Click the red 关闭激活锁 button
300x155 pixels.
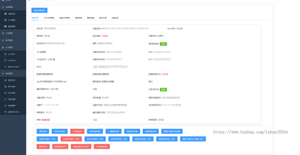[77, 131]
